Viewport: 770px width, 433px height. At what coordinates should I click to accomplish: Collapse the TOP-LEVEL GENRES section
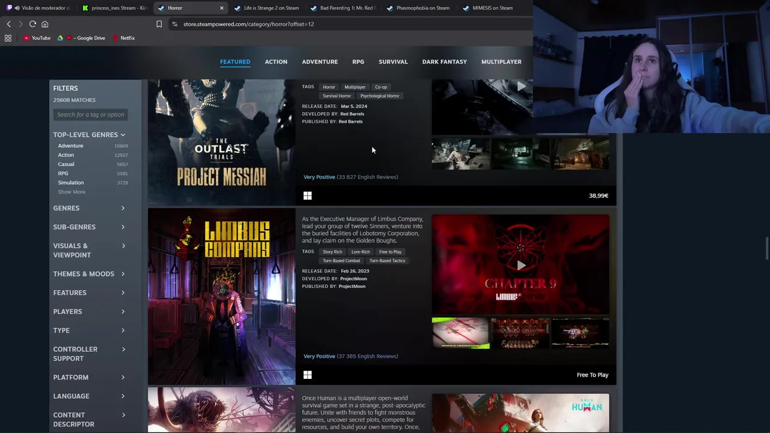(89, 135)
